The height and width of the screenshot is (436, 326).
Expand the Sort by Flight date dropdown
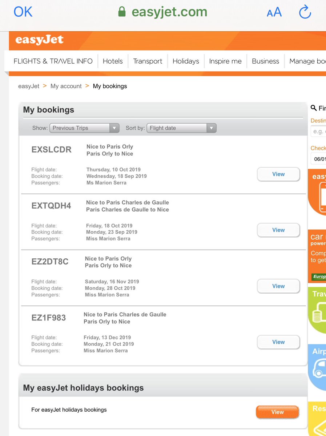182,128
